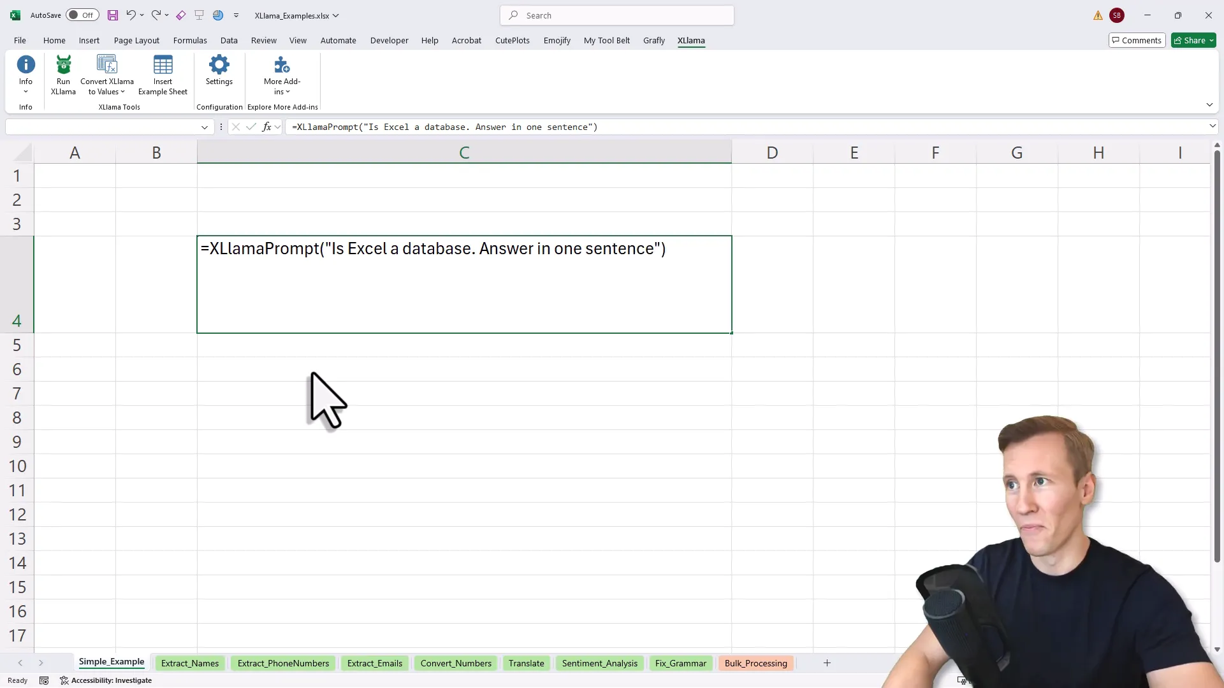Switch to the XLlama ribbon tab

point(692,40)
